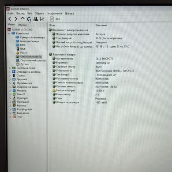172x172 pixels.
Task: Select the Паспортна ємність row
Action: click(x=80, y=79)
